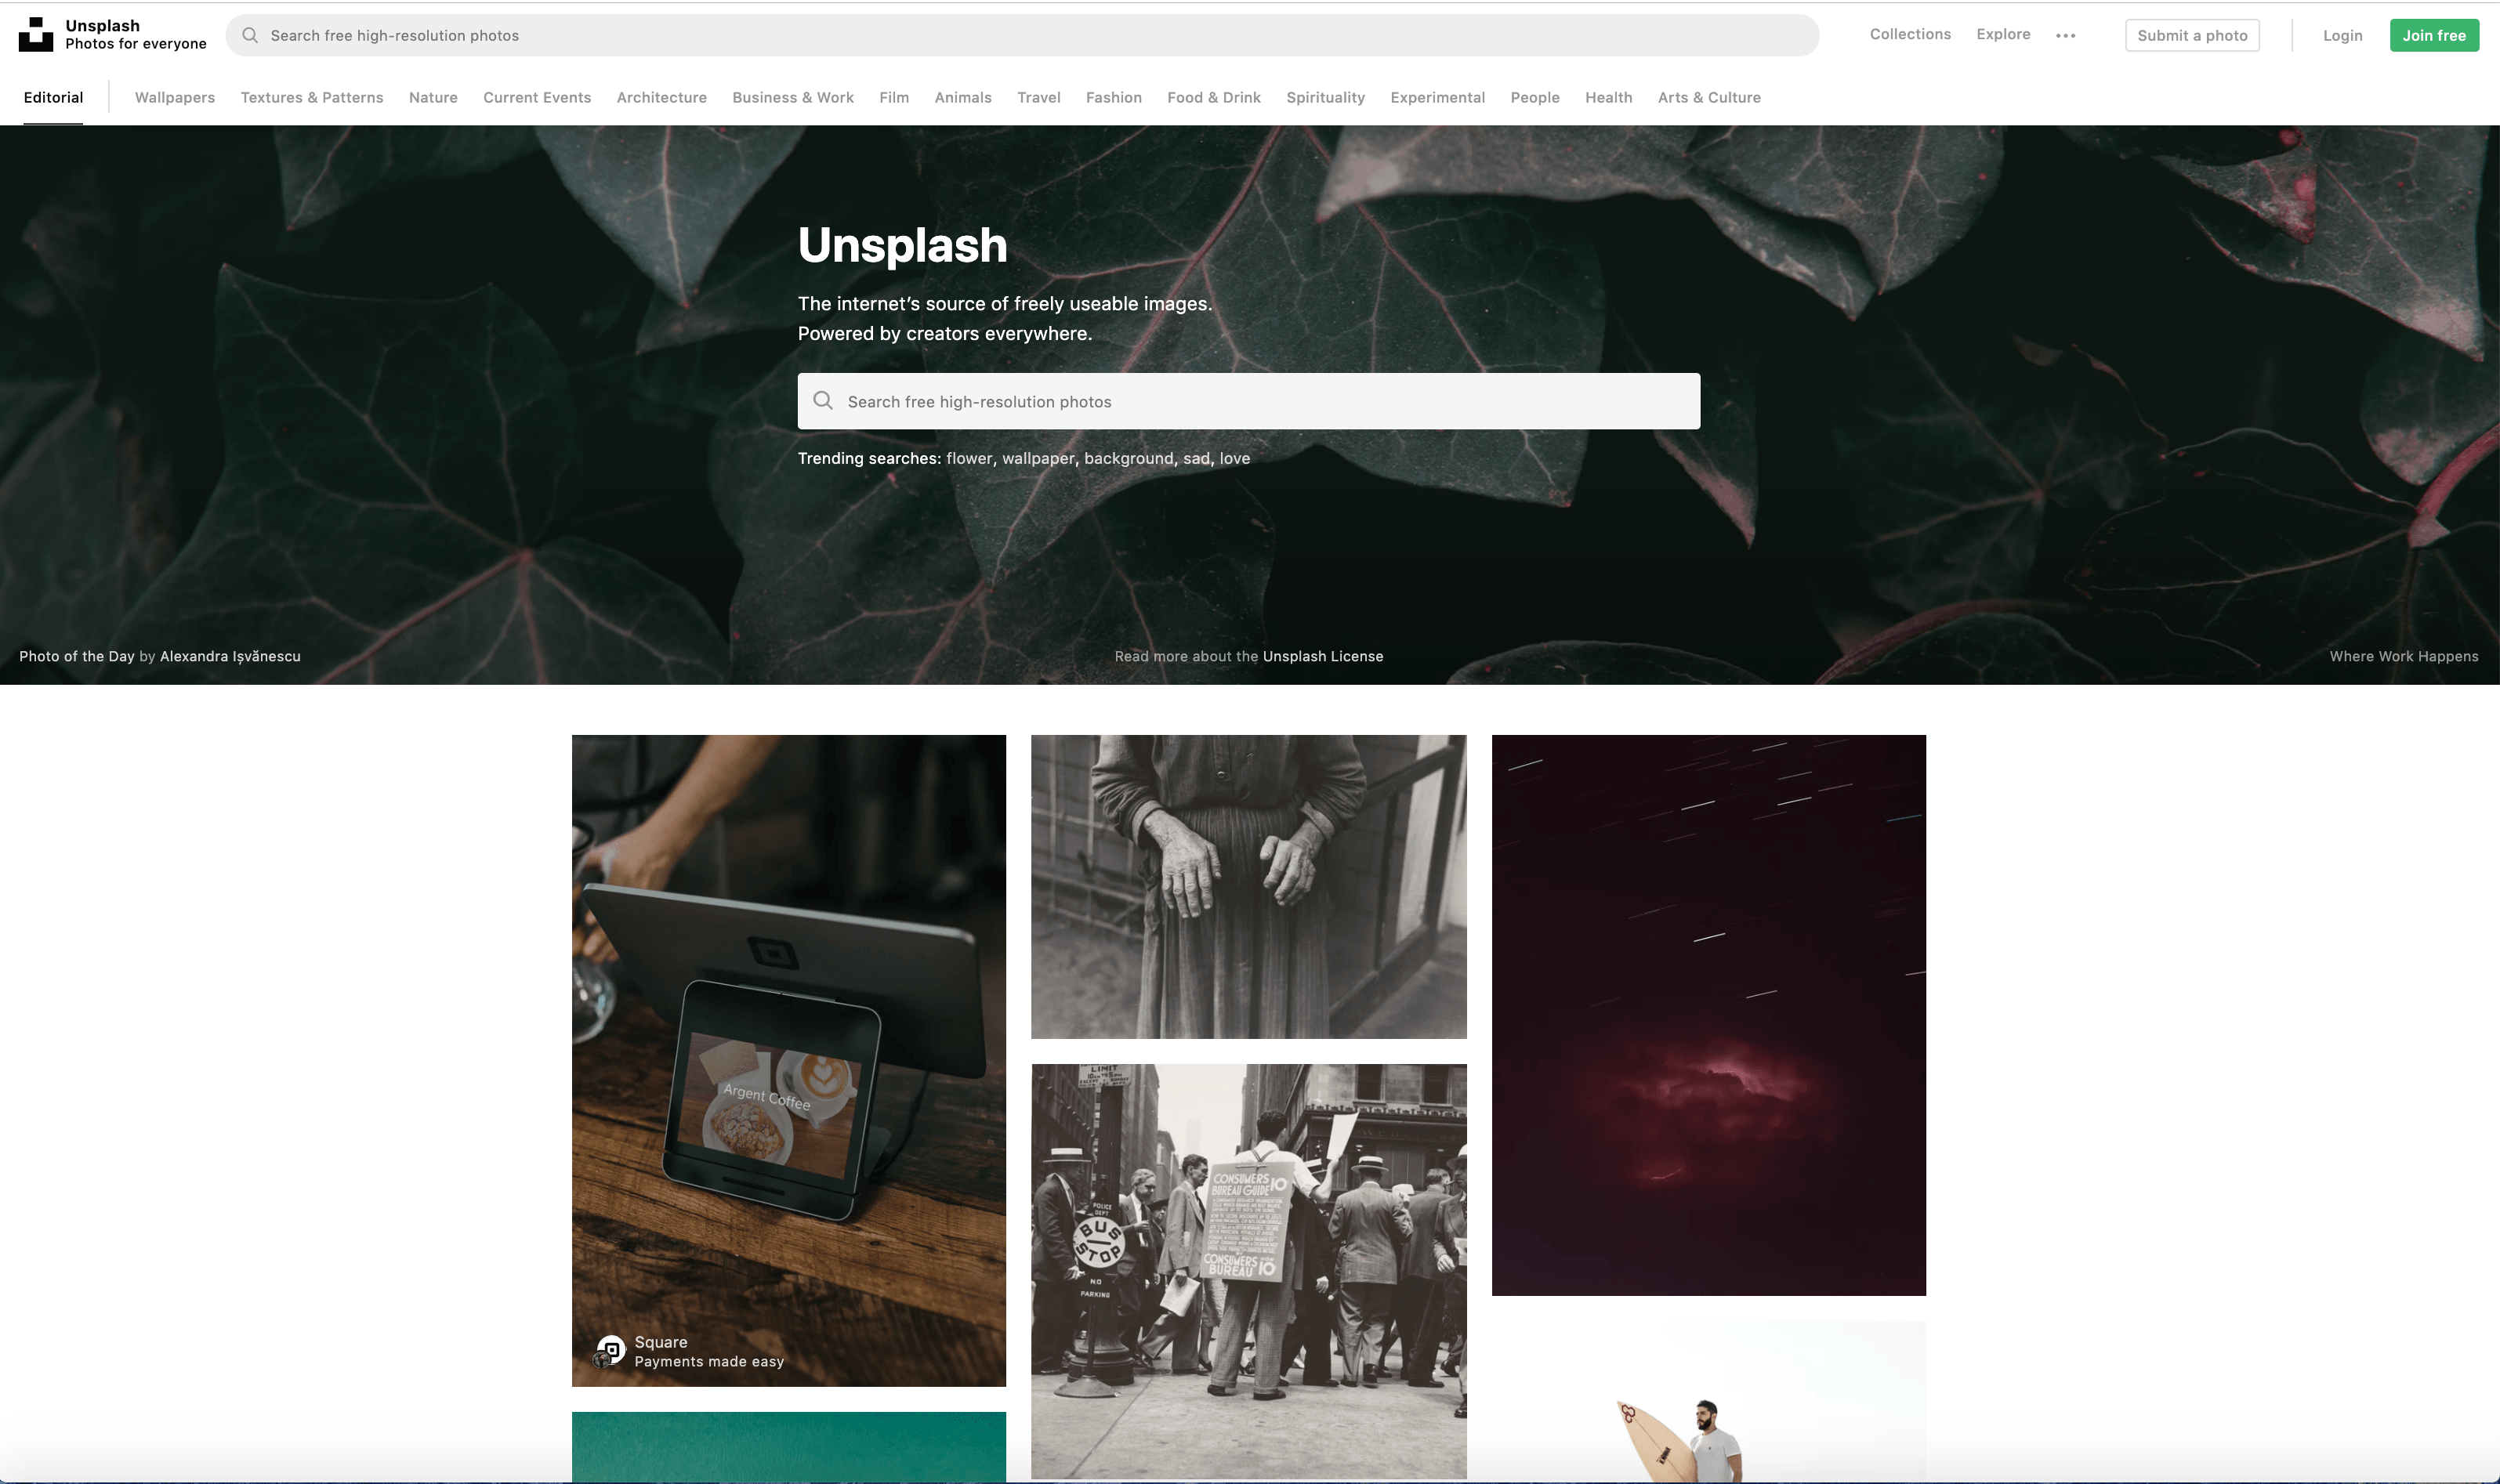This screenshot has height=1484, width=2500.
Task: Click the Collections navigation icon
Action: (1910, 34)
